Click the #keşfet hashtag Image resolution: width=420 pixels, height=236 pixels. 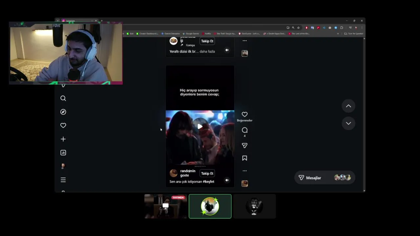tap(208, 182)
